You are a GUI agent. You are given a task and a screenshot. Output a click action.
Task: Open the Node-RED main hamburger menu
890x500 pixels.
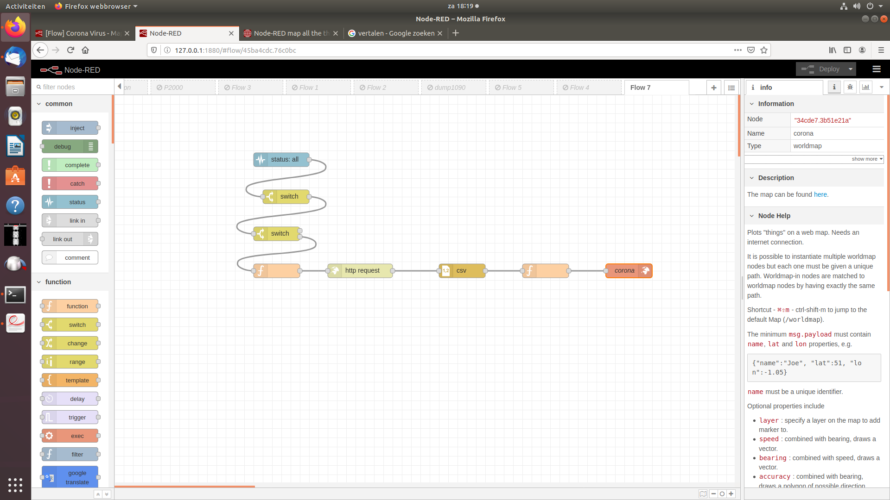[876, 69]
